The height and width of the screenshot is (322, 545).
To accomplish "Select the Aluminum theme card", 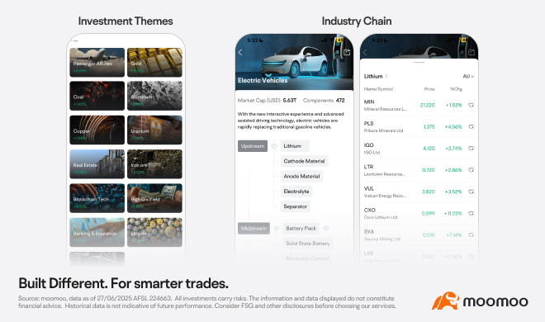I will pos(154,96).
